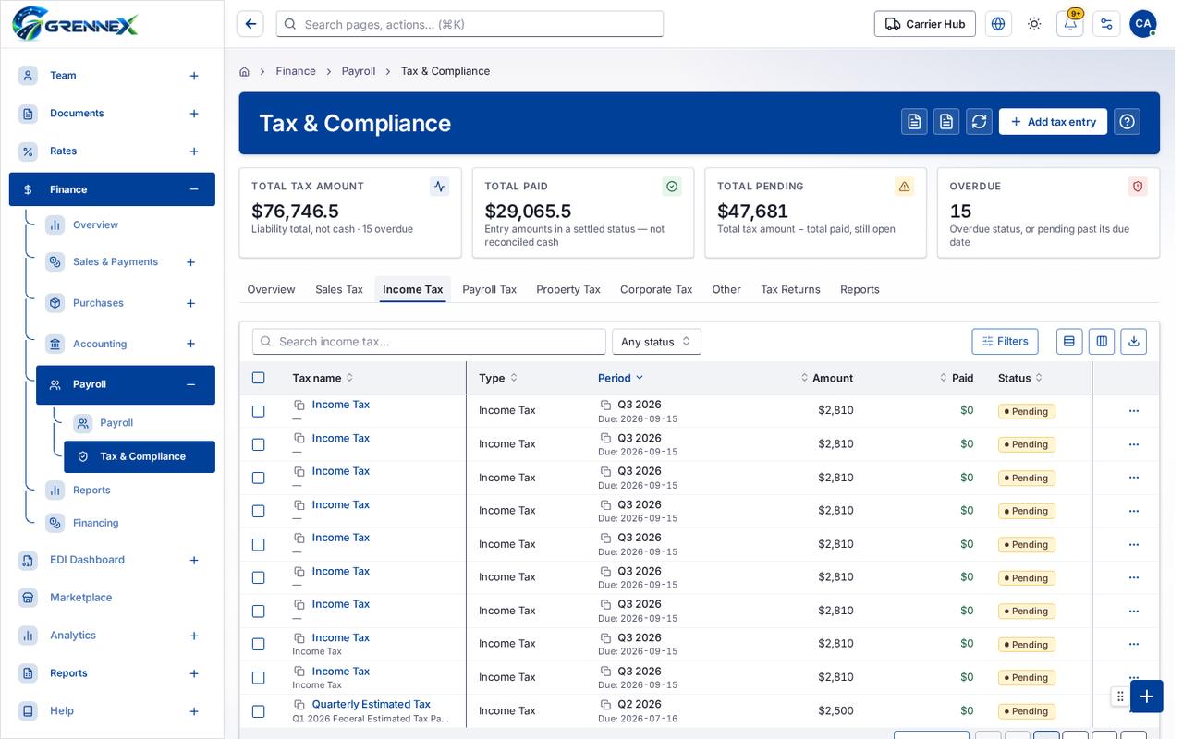This screenshot has width=1183, height=739.
Task: Focus the Search pages, actions field
Action: pyautogui.click(x=470, y=24)
